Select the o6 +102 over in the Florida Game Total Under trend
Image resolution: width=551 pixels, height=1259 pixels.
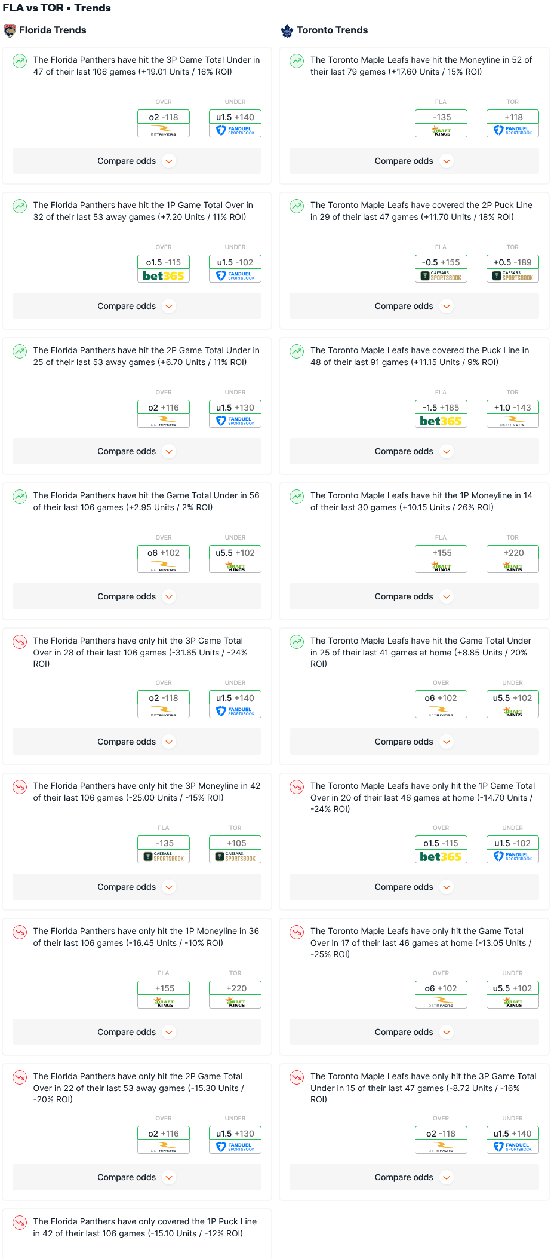(x=164, y=553)
